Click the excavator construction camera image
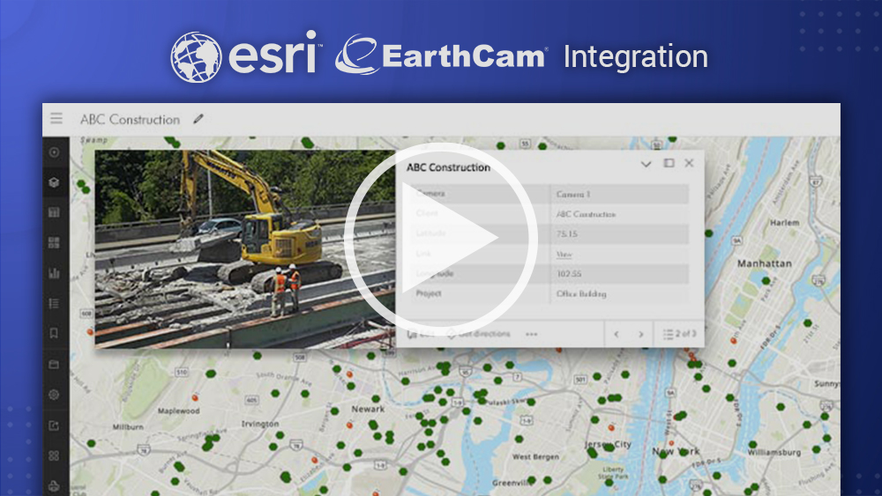Image resolution: width=882 pixels, height=496 pixels. (244, 248)
